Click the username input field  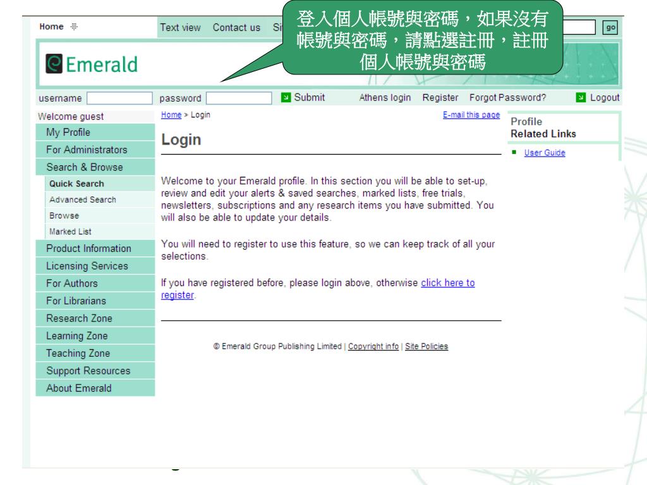[x=119, y=98]
